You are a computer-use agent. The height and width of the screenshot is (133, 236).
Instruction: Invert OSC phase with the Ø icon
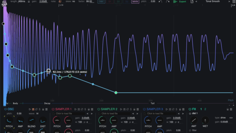[36, 109]
